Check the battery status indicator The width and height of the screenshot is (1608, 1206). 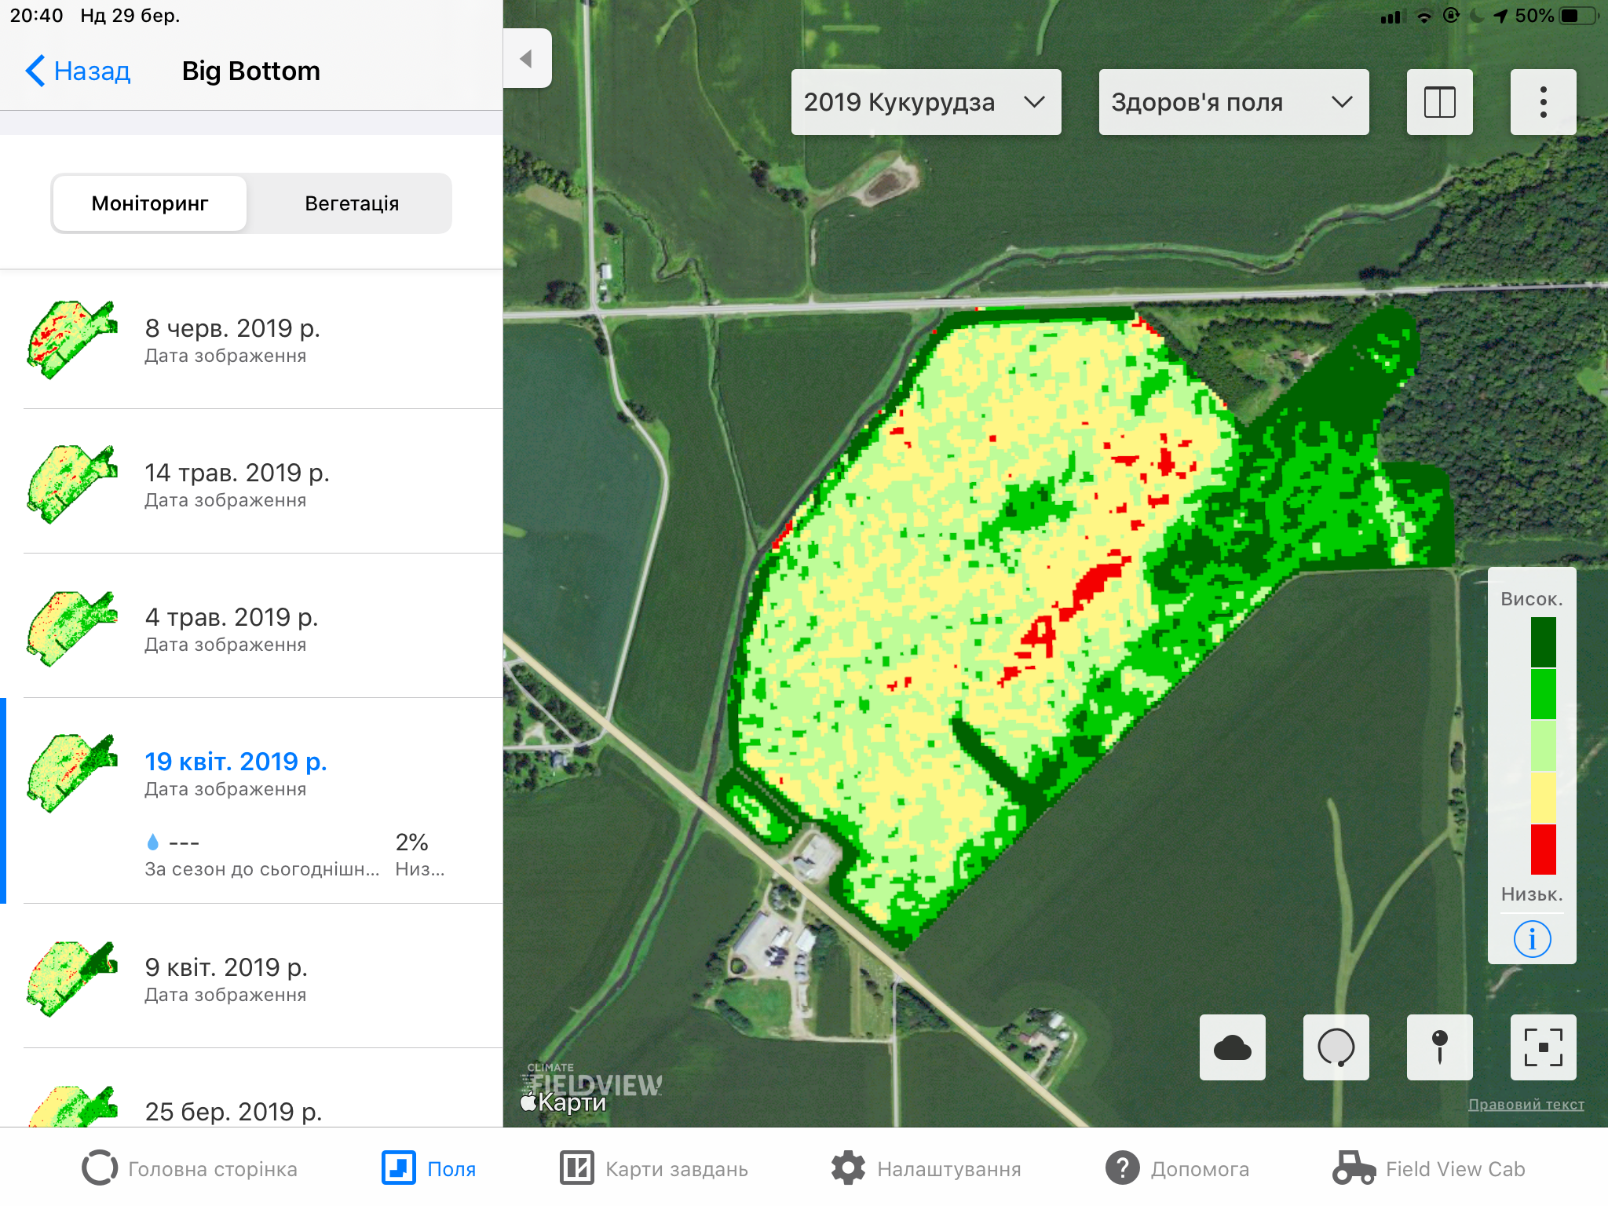click(1579, 16)
